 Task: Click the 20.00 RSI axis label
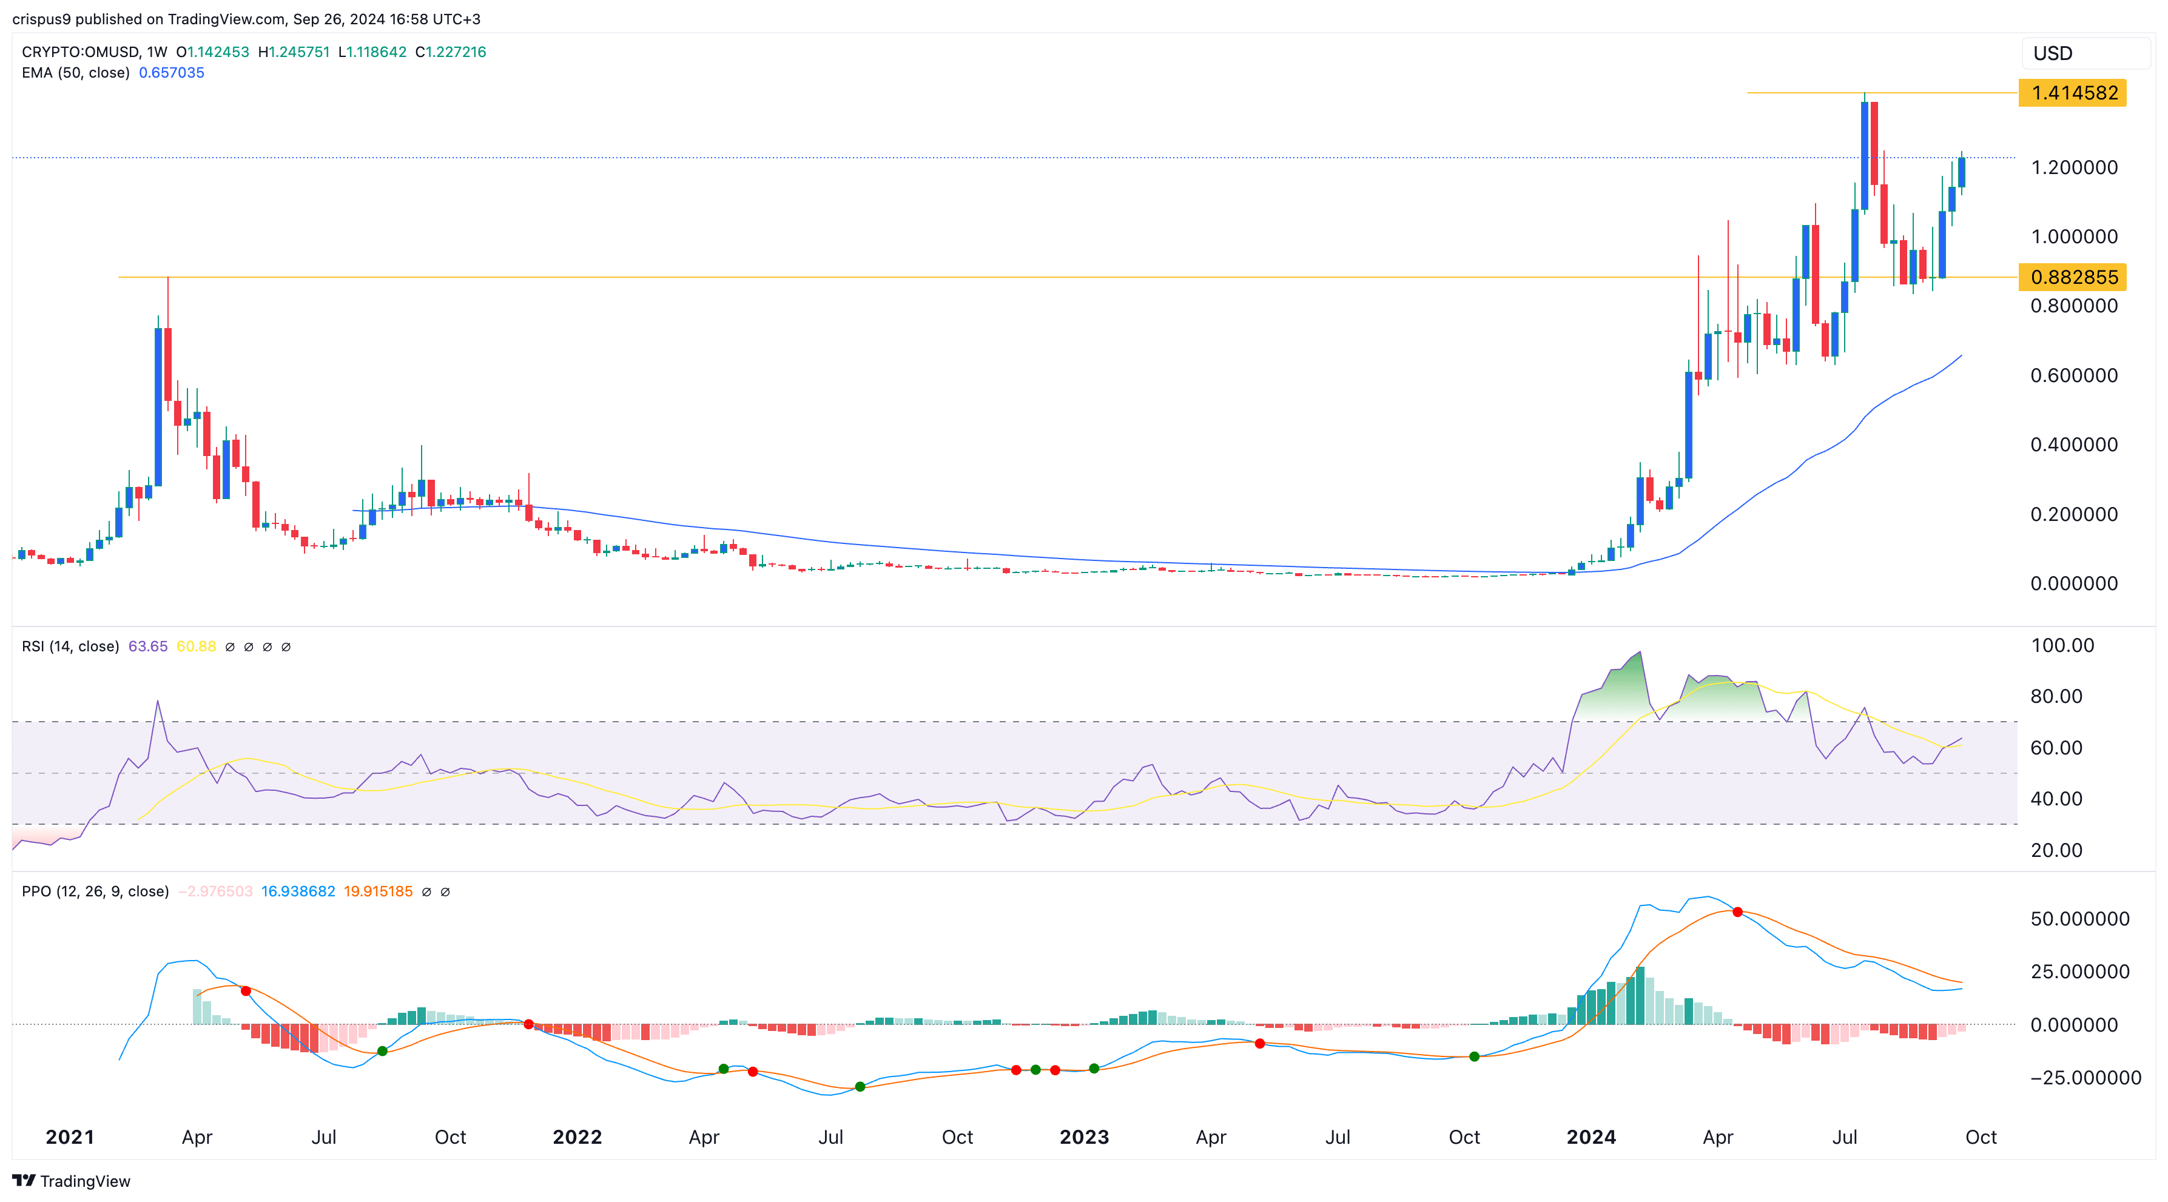[2057, 850]
